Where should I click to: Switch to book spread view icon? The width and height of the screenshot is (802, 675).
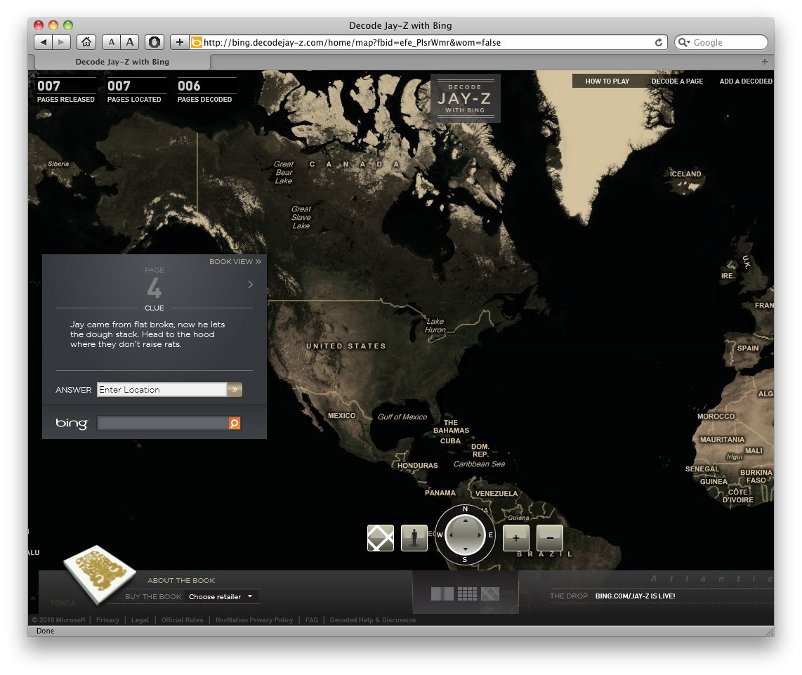(x=442, y=594)
